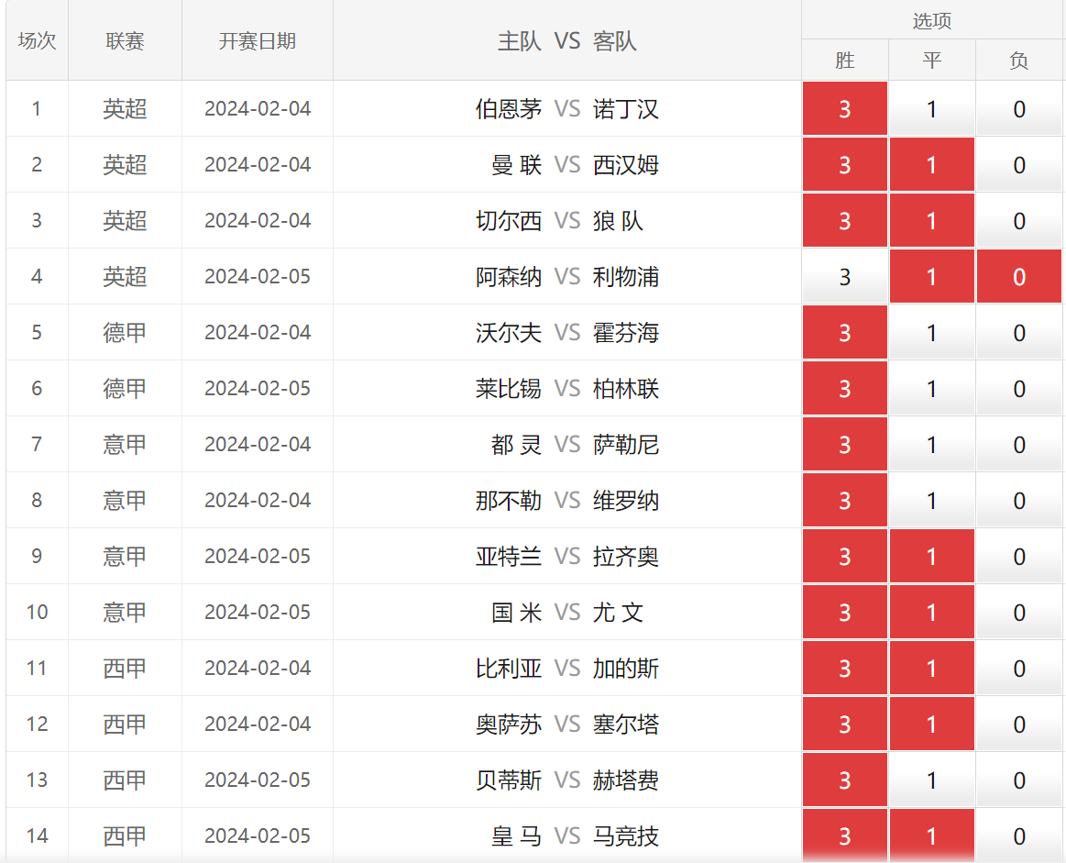Viewport: 1066px width, 863px height.
Task: Click the team name 阿森纳
Action: (509, 277)
